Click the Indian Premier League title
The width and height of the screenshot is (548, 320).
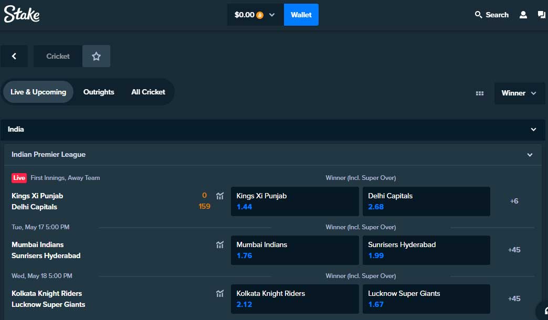click(x=48, y=154)
